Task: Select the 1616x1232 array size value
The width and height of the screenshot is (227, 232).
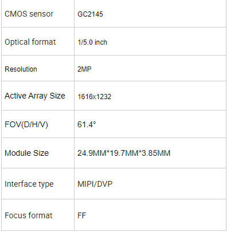Action: click(95, 97)
